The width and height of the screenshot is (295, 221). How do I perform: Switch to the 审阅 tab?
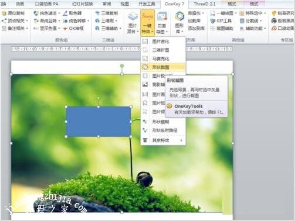coord(107,4)
